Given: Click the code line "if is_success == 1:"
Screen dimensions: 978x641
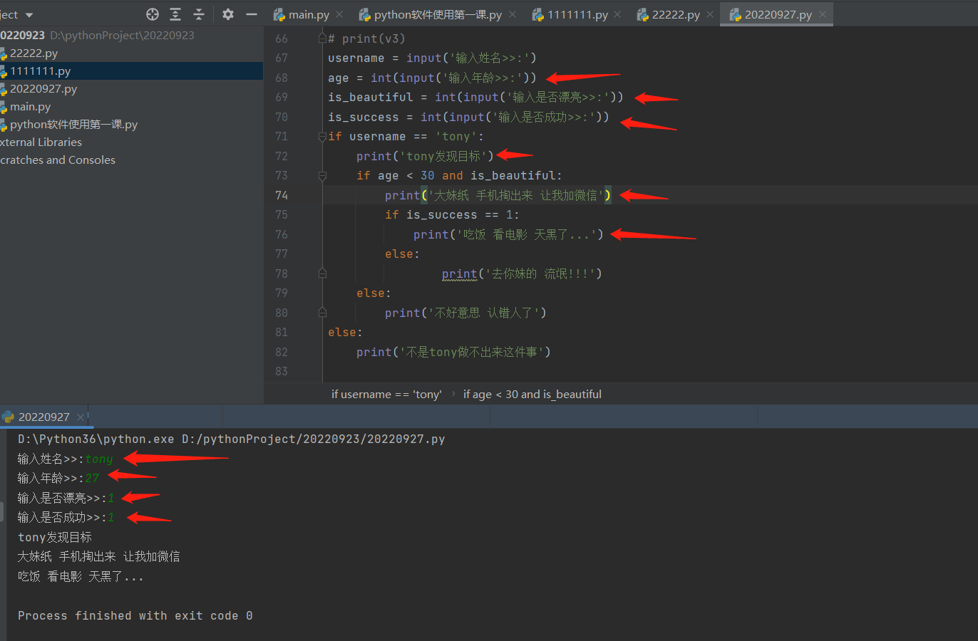Looking at the screenshot, I should pyautogui.click(x=452, y=215).
